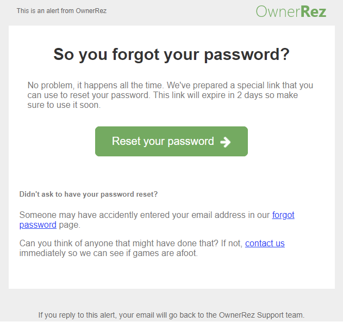The height and width of the screenshot is (322, 343).
Task: Open the forgot password page link
Action: pos(283,215)
